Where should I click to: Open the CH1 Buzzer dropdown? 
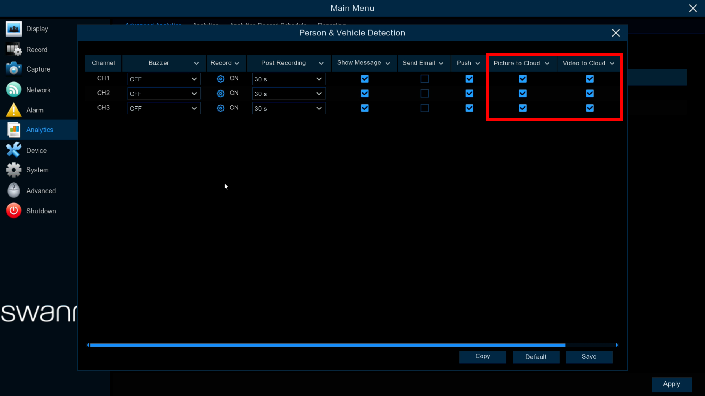click(x=164, y=79)
